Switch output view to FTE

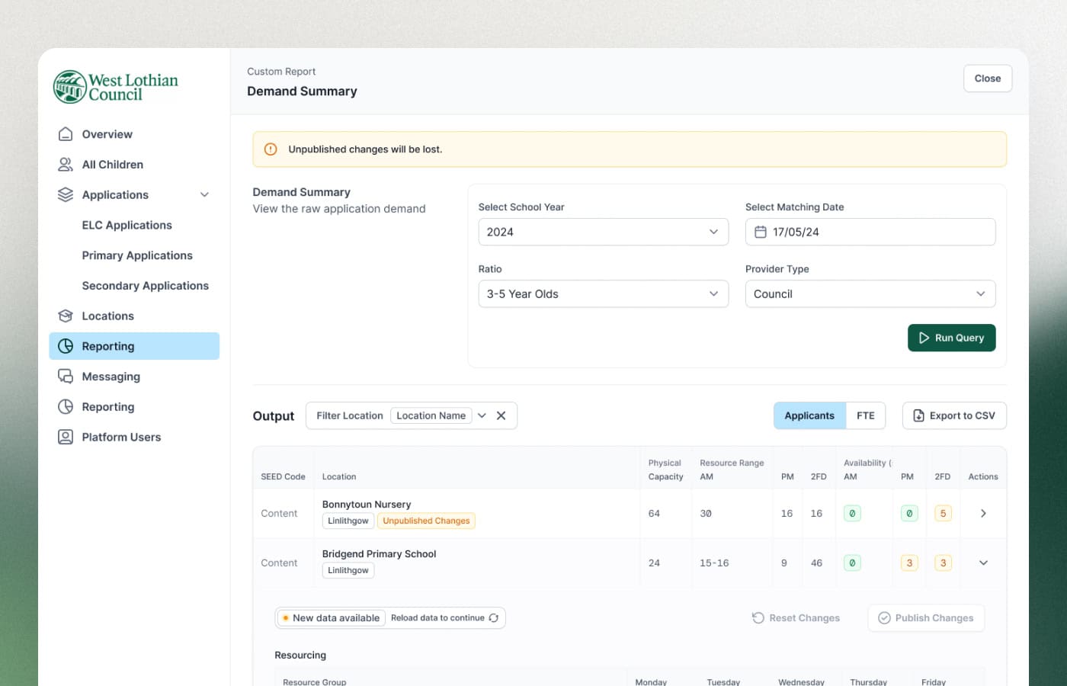point(865,415)
